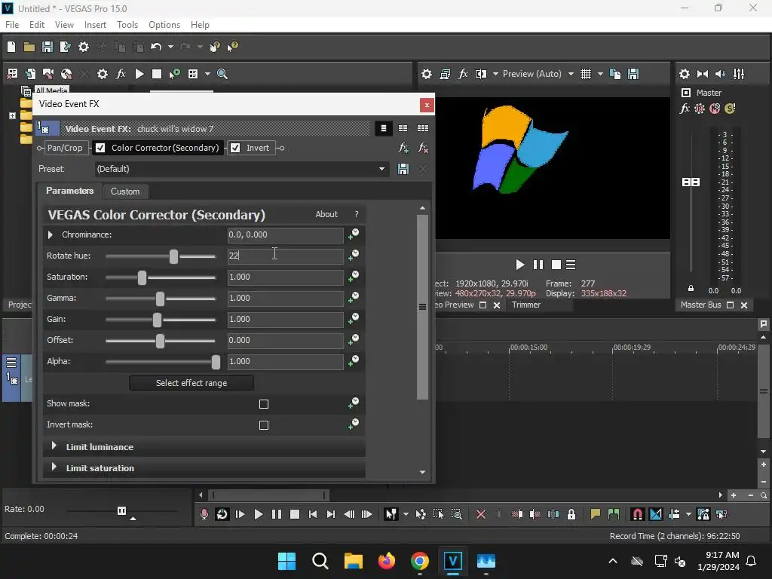
Task: Click the Record microphone button in transport
Action: (204, 514)
